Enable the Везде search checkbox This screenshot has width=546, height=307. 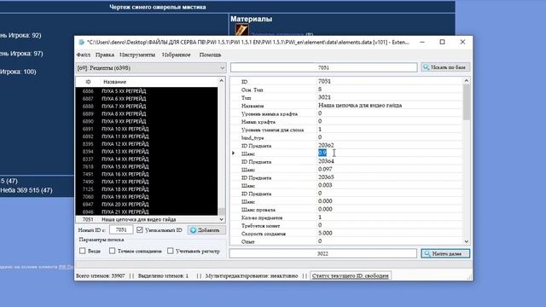click(x=83, y=251)
